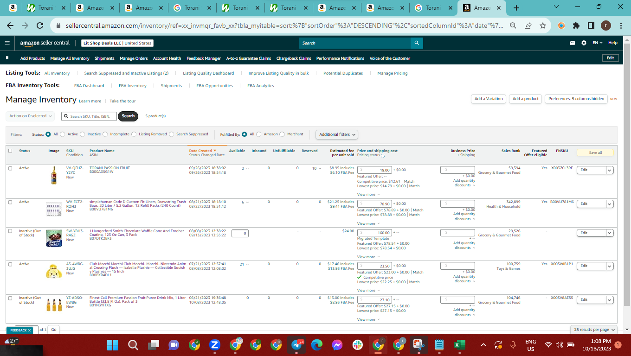Open the Listing Quality Dashboard tab

[x=208, y=73]
